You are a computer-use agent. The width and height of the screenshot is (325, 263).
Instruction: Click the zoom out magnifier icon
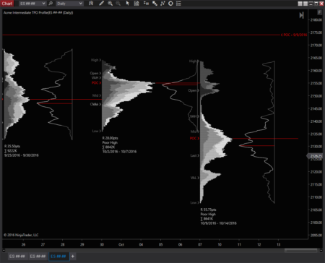[118, 4]
